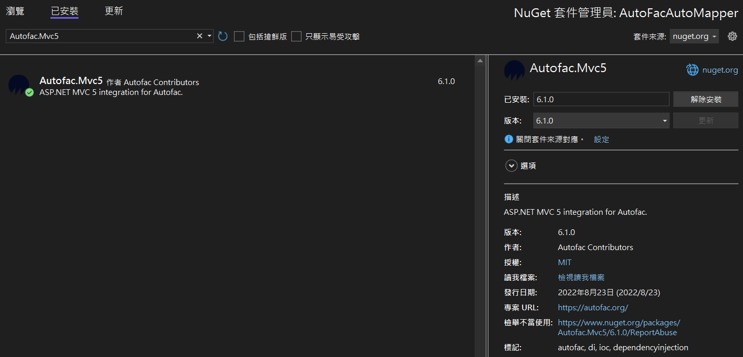Open the package source settings gear
The image size is (743, 357).
(x=732, y=36)
